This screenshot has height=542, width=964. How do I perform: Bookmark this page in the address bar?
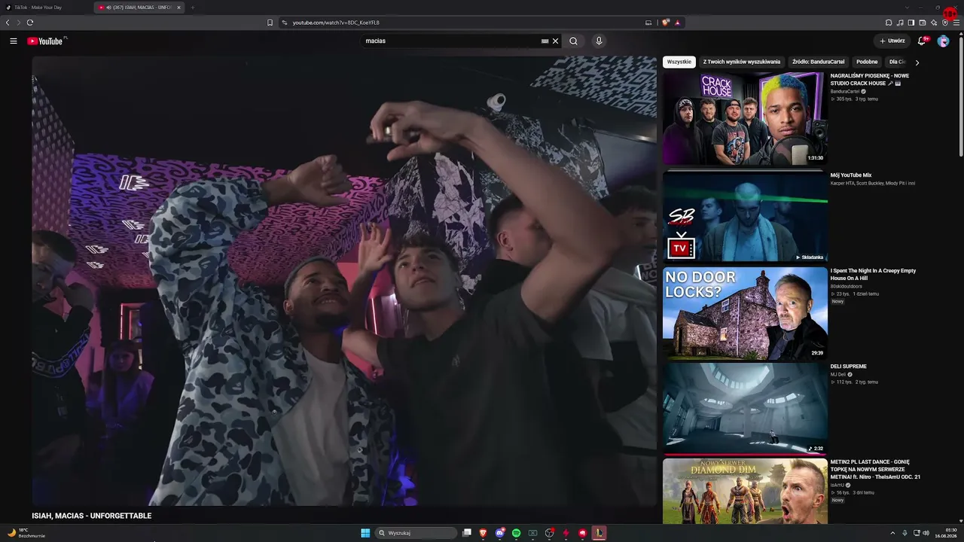click(x=270, y=23)
